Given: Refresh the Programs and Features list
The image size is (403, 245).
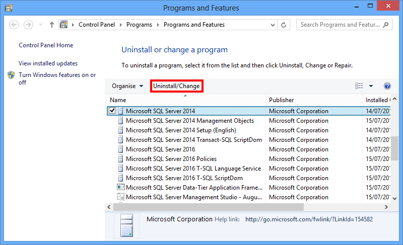Looking at the screenshot, I should click(284, 25).
